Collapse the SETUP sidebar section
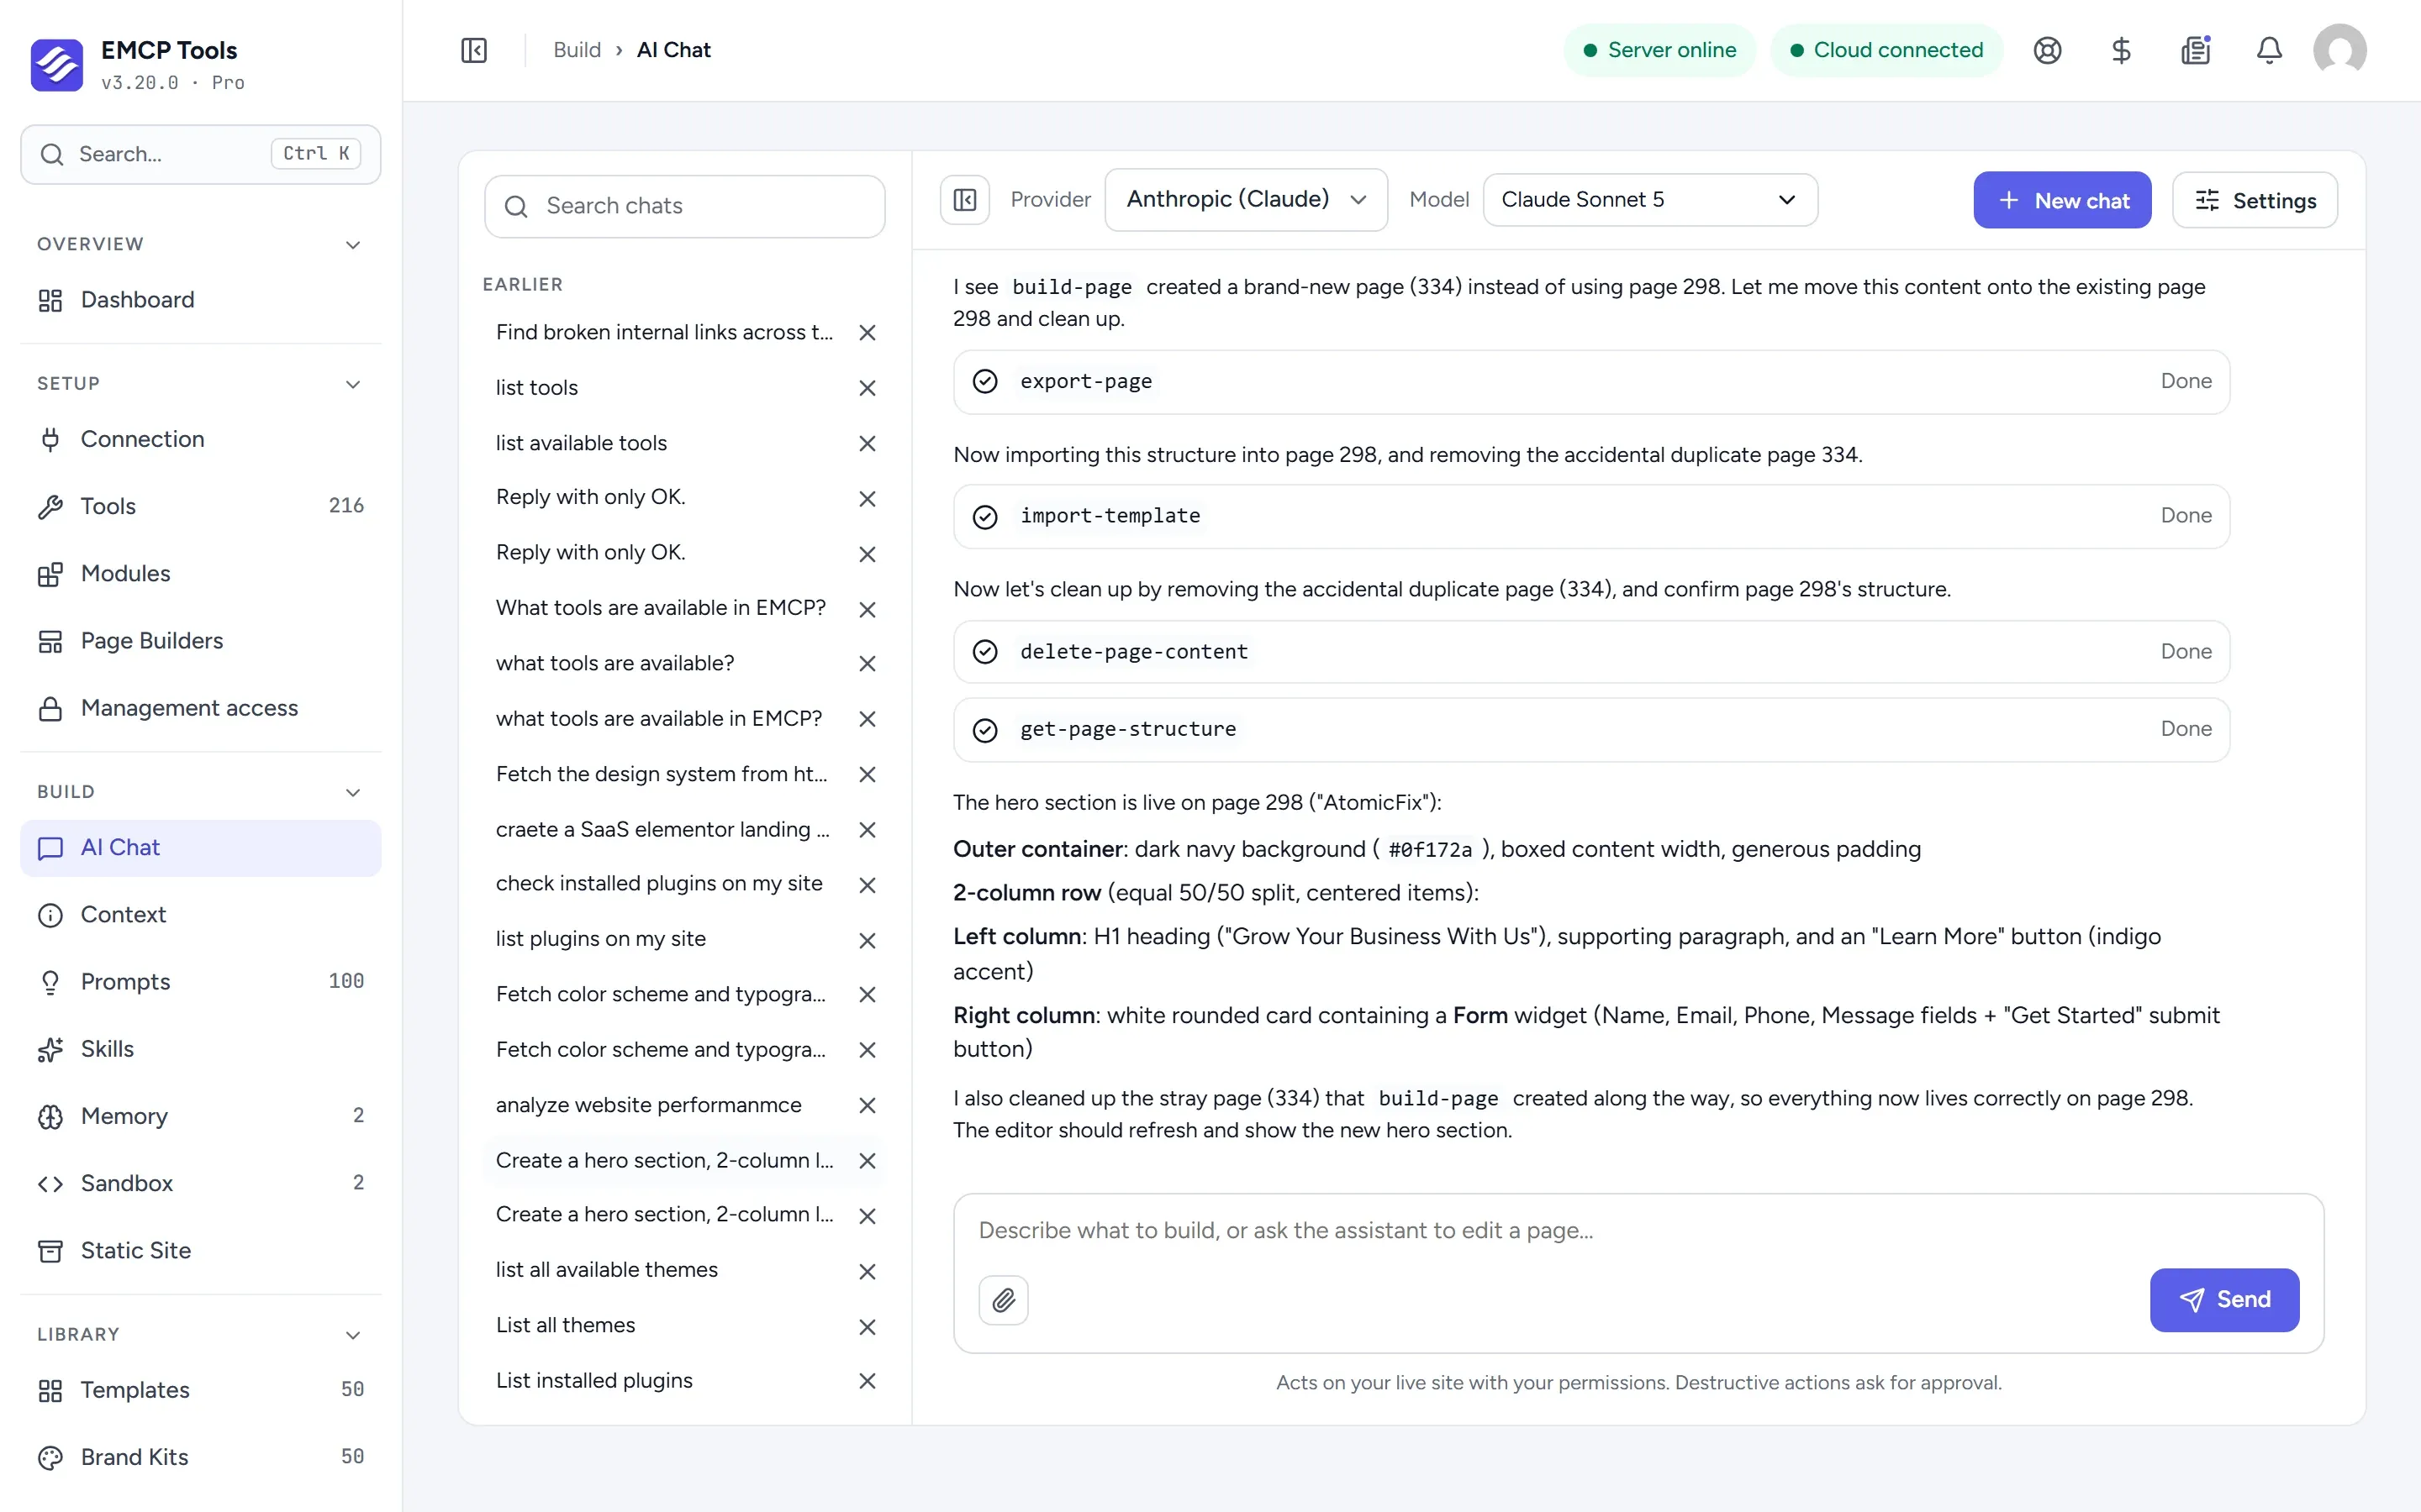This screenshot has height=1512, width=2421. (x=352, y=384)
